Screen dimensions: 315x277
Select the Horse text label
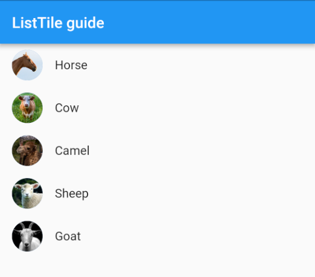[x=71, y=65]
